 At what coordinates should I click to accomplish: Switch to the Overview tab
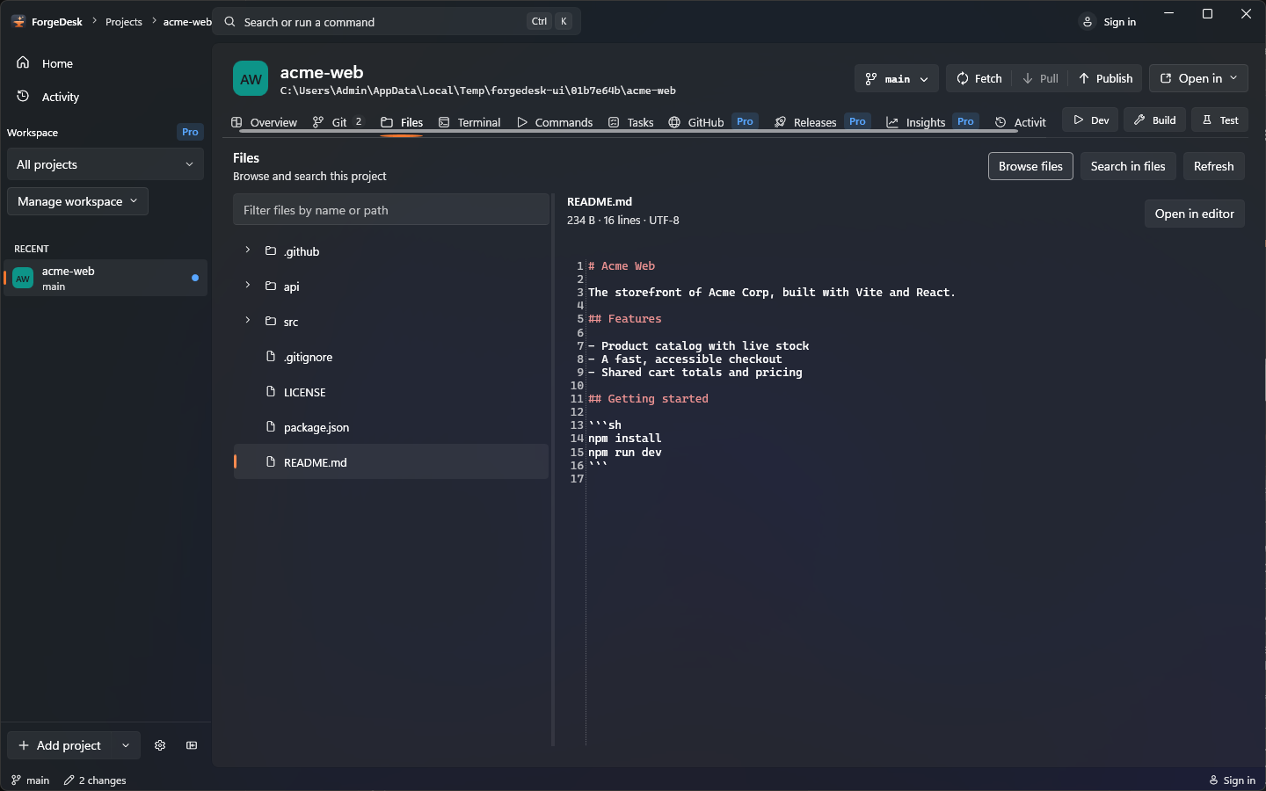coord(264,122)
